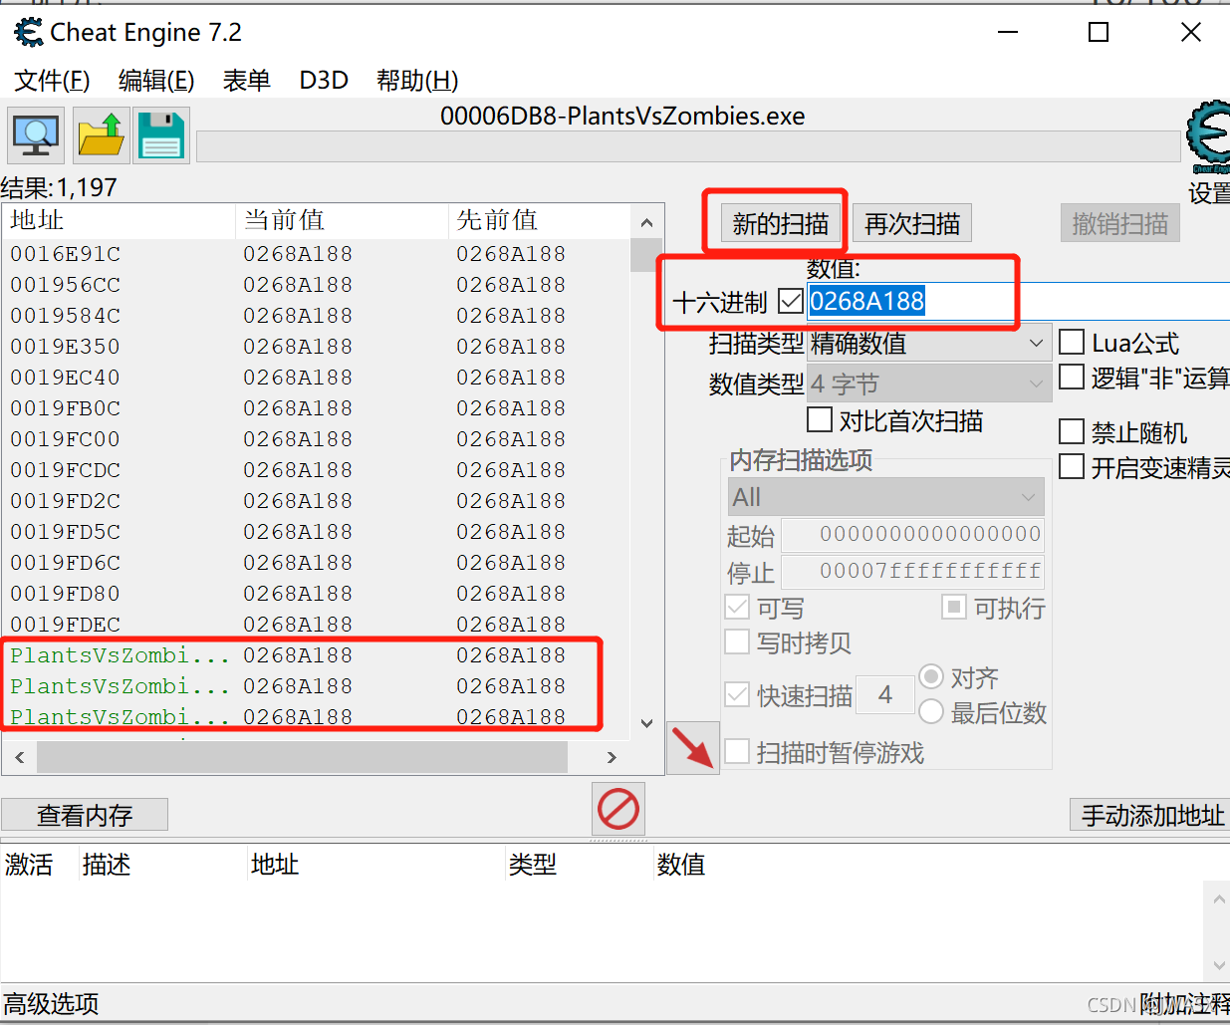The height and width of the screenshot is (1025, 1230).
Task: Select result address 0016E91C
Action: click(x=66, y=254)
